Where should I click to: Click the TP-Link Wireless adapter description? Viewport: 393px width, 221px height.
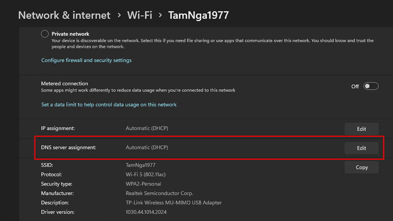point(174,202)
